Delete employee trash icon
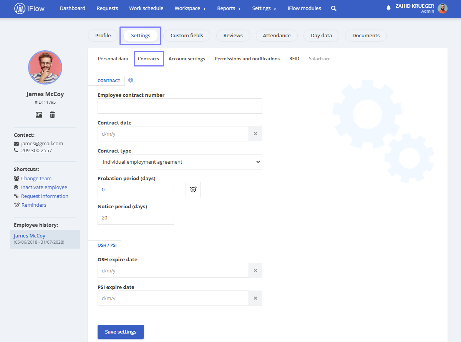Viewport: 461px width, 342px height. [x=52, y=115]
